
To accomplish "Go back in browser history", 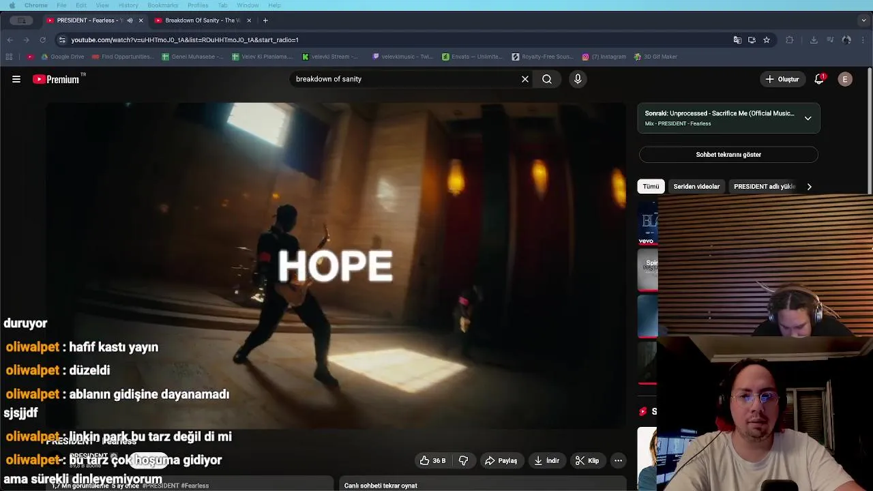I will coord(10,40).
